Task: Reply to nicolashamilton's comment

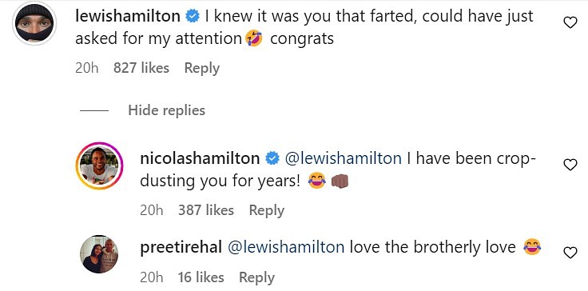Action: [267, 210]
